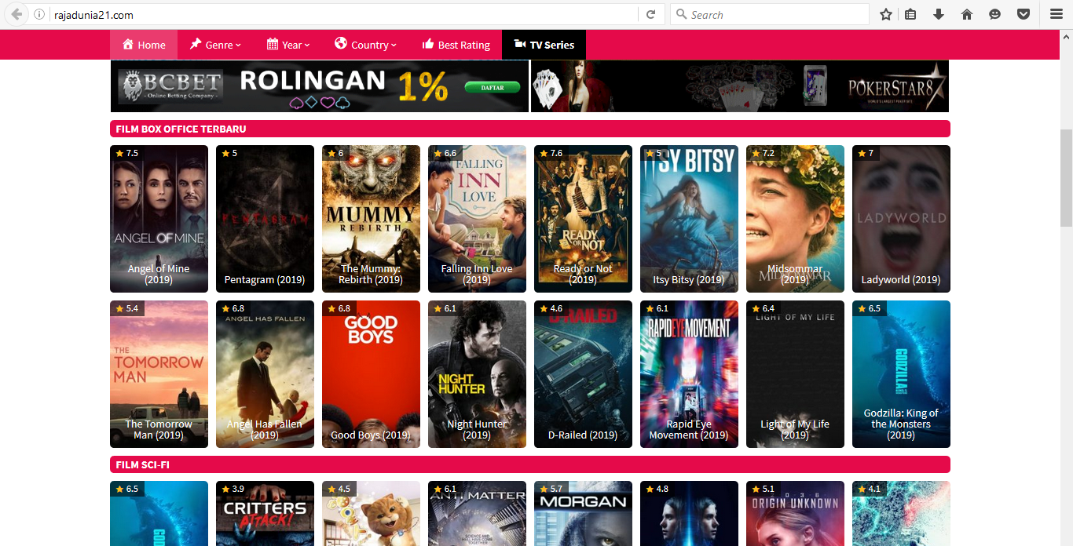Screen dimensions: 1073x546
Task: Open the Firefox Hello chat icon
Action: (994, 13)
